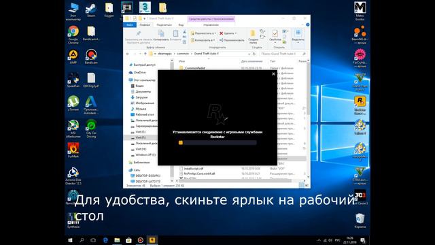
Task: Click refresh button next to address bar
Action: pyautogui.click(x=254, y=54)
